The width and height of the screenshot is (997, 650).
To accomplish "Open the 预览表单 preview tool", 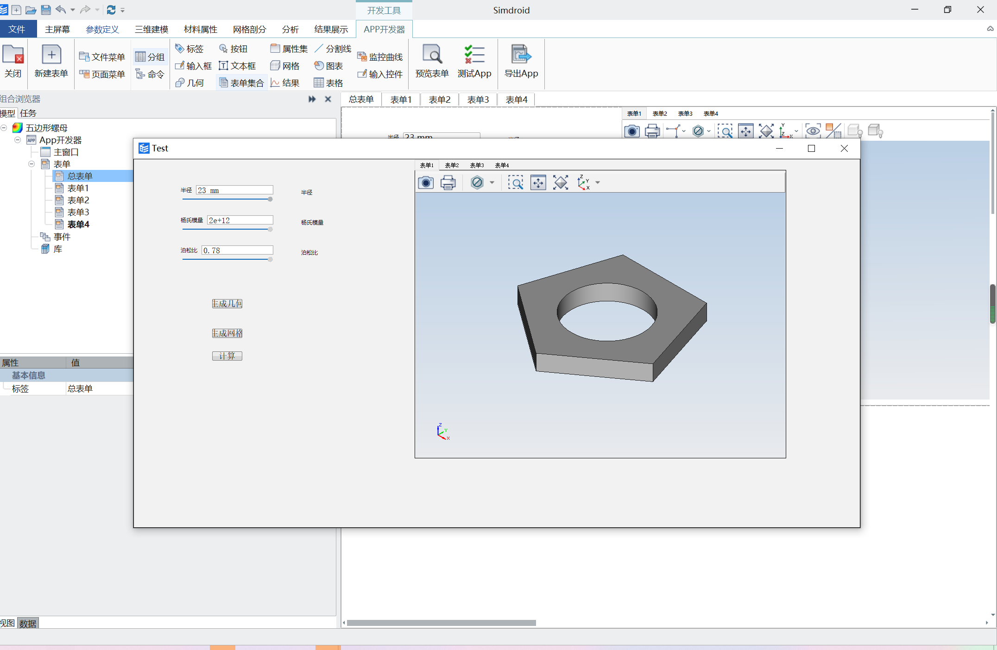I will click(432, 61).
